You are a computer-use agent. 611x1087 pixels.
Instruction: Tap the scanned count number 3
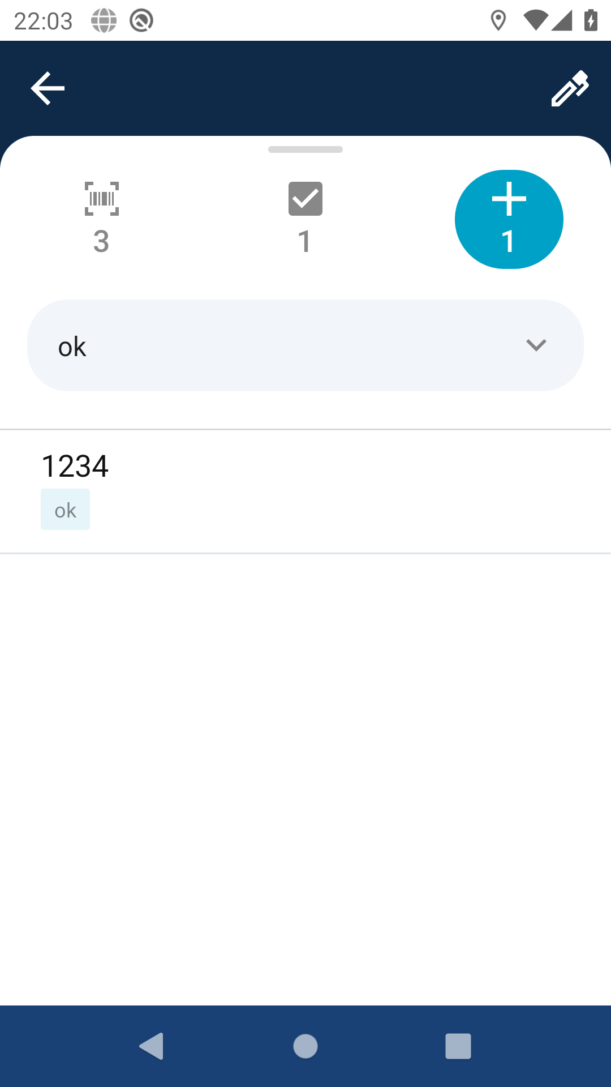(x=101, y=242)
